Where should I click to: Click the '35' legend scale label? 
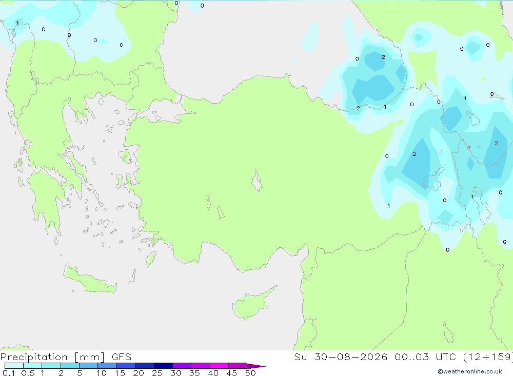tap(194, 373)
